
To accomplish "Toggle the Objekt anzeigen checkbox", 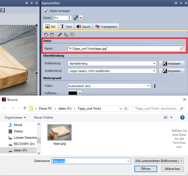I will click(x=46, y=11).
